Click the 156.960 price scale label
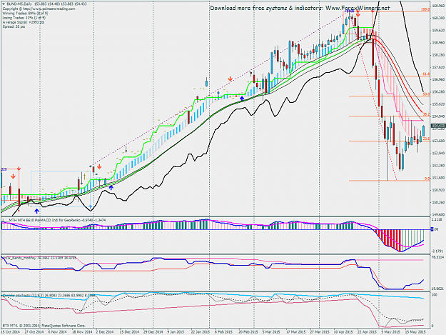Viewport: 446px width, 335px height. click(438, 79)
